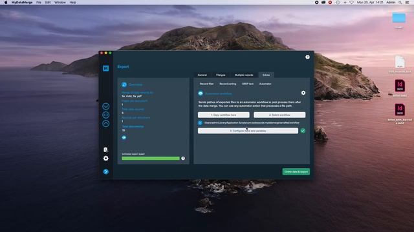Select the upper InDesign INDD file on the desktop
This screenshot has width=414, height=232.
400,86
